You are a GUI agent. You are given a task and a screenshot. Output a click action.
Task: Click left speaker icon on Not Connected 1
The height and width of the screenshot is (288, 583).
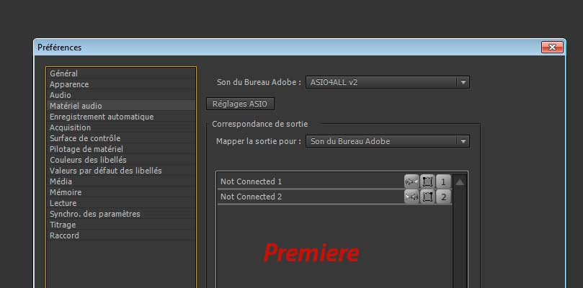point(411,181)
